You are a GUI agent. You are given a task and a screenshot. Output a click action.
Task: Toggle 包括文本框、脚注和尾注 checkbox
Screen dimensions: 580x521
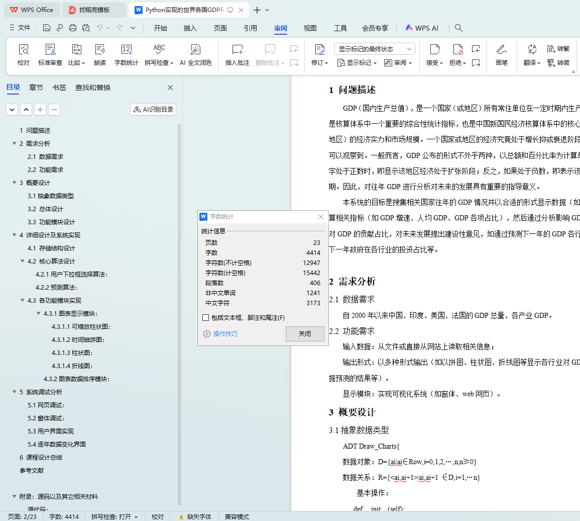coord(206,317)
